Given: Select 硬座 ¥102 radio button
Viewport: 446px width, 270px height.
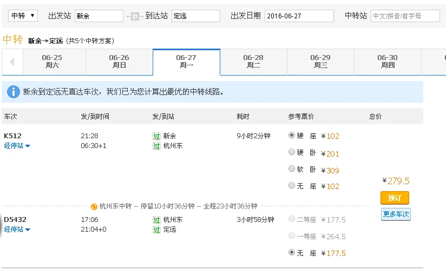Looking at the screenshot, I should 292,135.
